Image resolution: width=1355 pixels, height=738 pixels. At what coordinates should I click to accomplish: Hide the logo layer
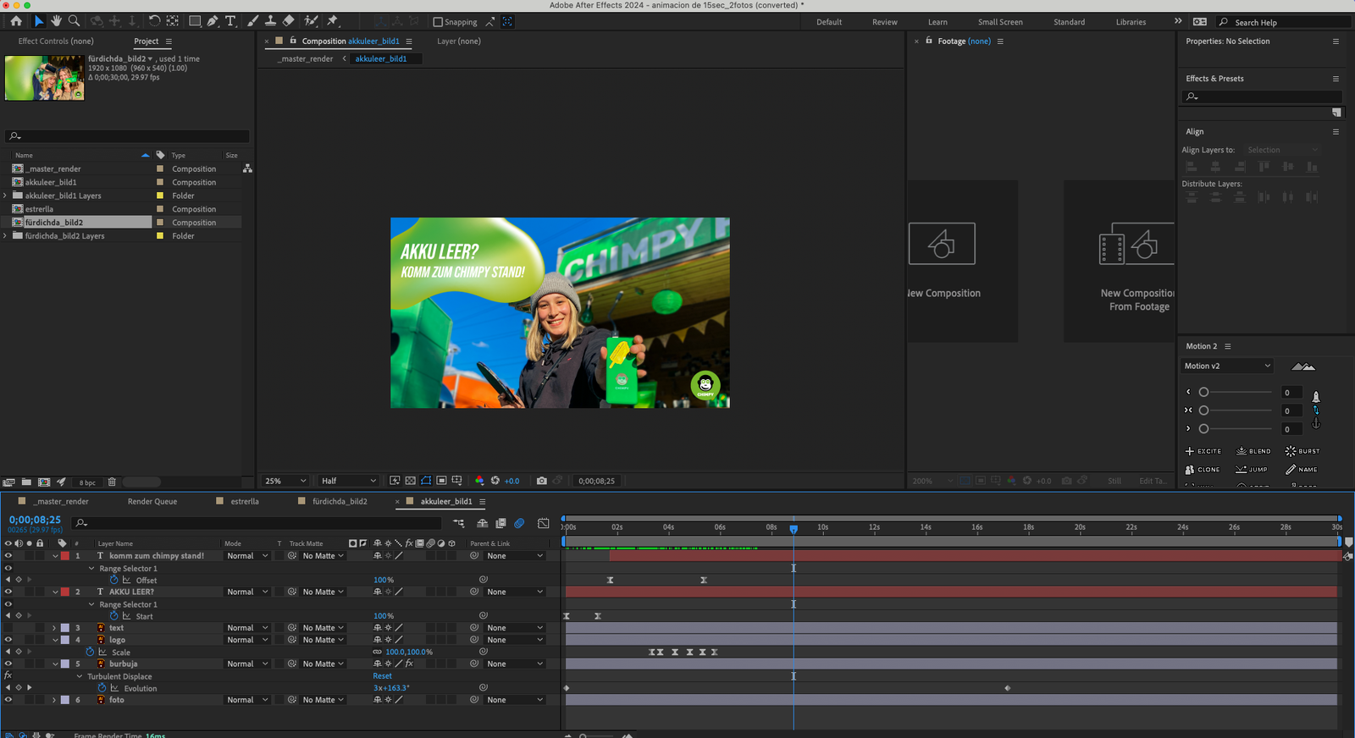(x=8, y=640)
